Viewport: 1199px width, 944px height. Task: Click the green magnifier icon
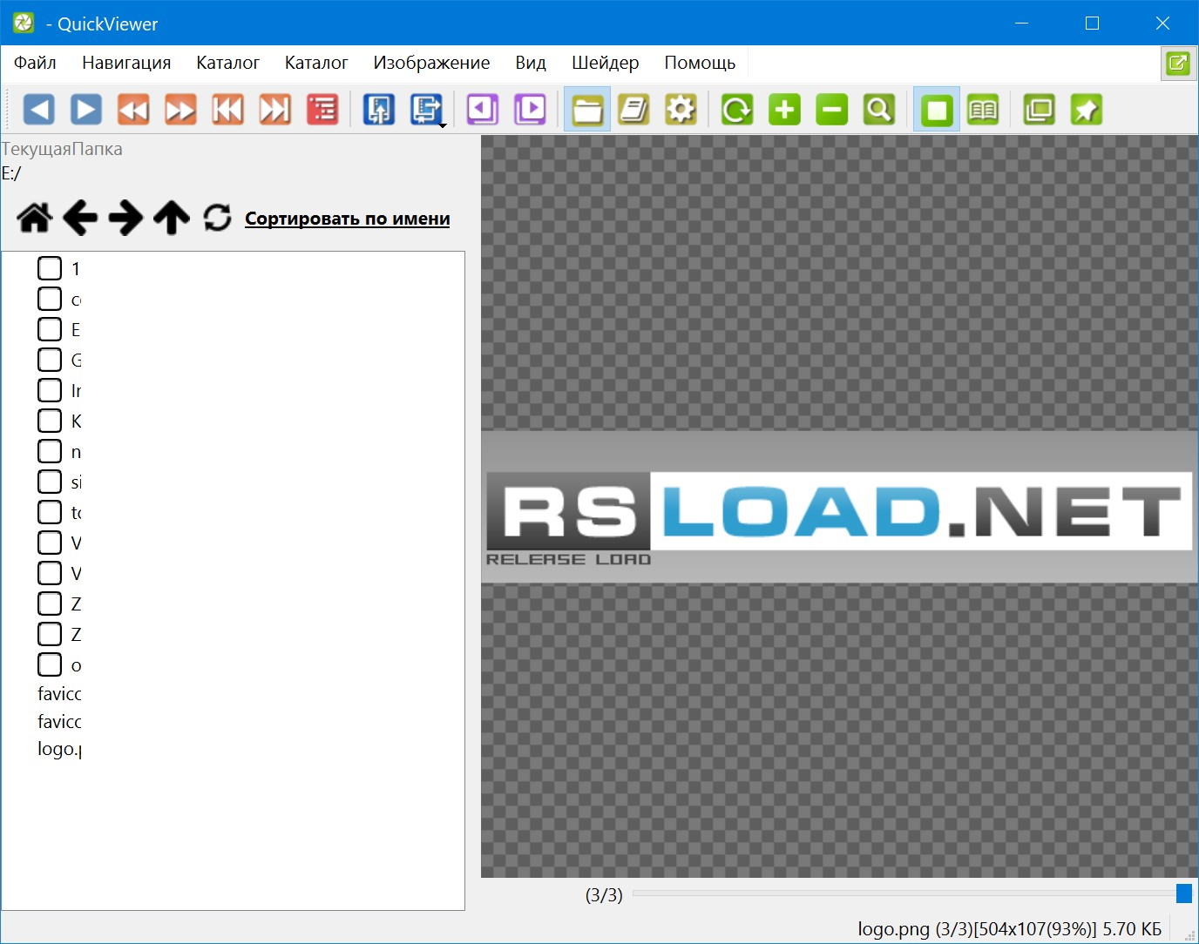(x=879, y=110)
